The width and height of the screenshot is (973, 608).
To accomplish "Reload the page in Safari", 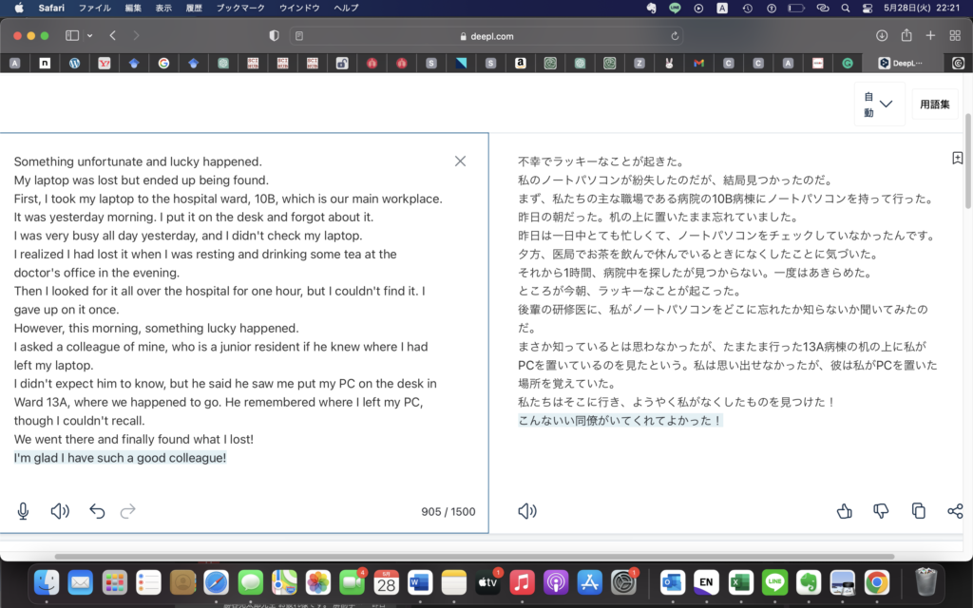I will point(675,36).
